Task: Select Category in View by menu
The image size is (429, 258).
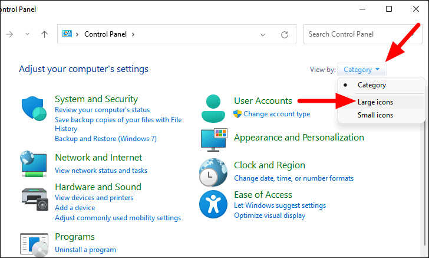Action: (x=381, y=85)
